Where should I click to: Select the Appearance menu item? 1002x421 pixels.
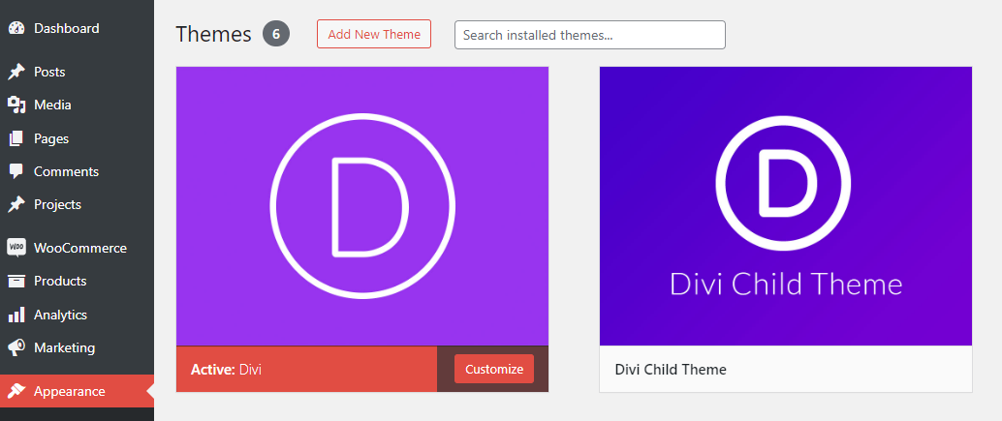pos(77,391)
